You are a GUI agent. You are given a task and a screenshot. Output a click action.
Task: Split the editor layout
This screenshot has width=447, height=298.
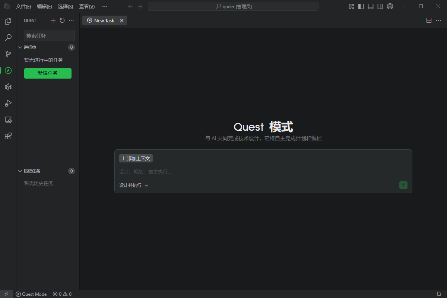point(429,20)
